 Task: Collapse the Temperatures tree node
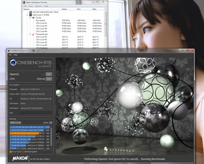click(30, 34)
